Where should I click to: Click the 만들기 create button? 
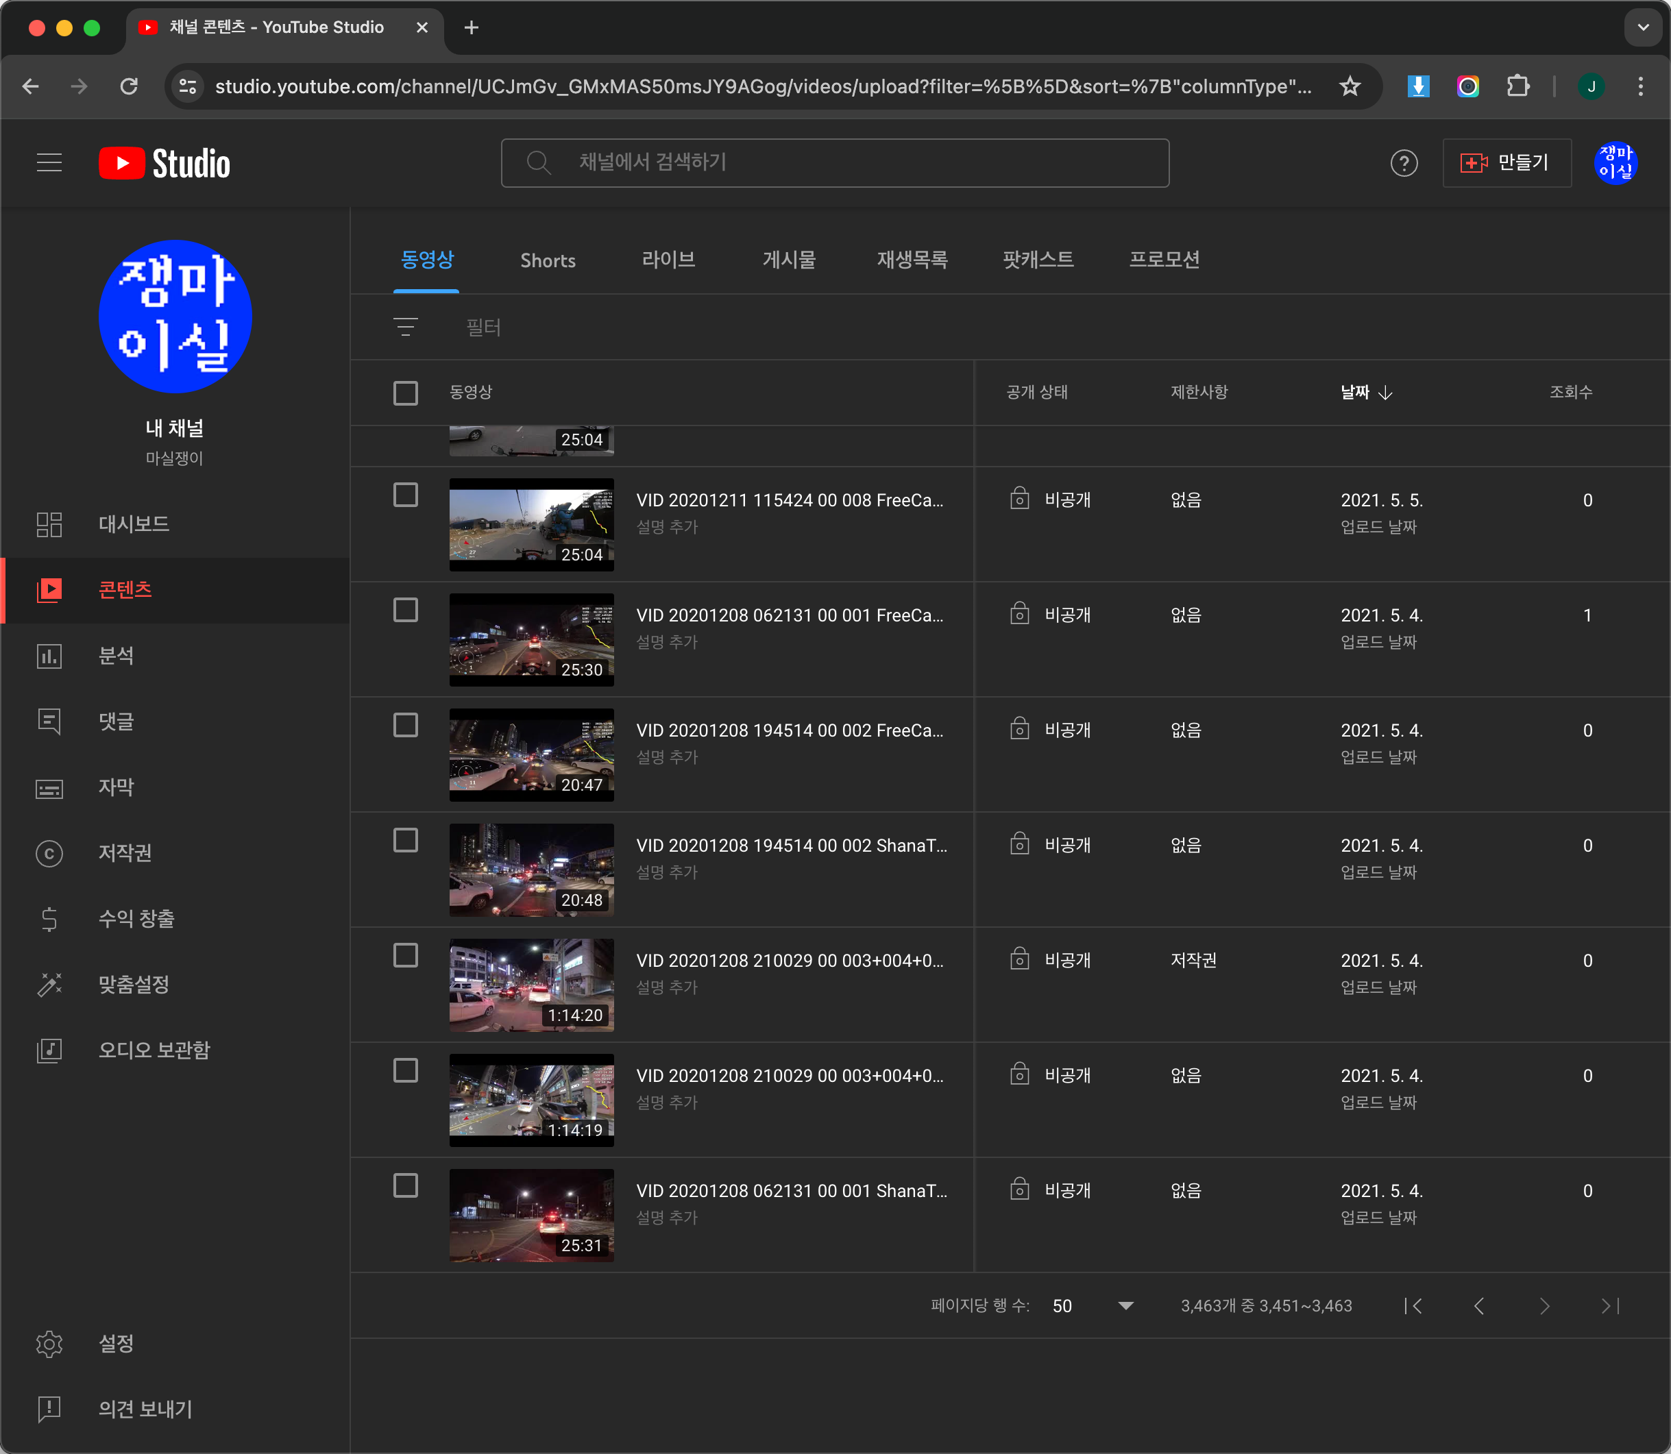click(1507, 163)
